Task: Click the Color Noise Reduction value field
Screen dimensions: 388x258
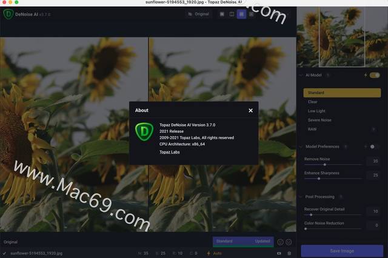Action: point(373,225)
